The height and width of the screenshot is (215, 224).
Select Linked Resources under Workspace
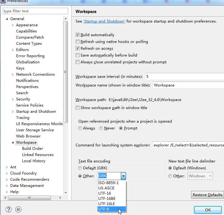tap(38, 155)
